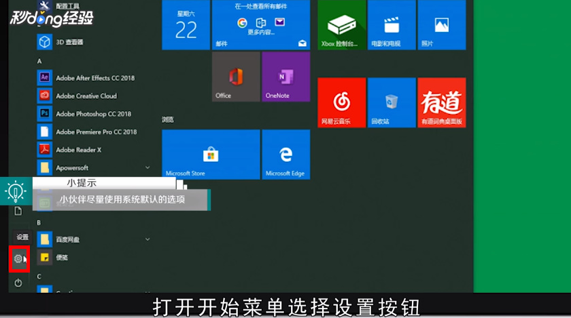Open the Xbox 控制台 tile
Screen dimensions: 571x318
pyautogui.click(x=341, y=24)
